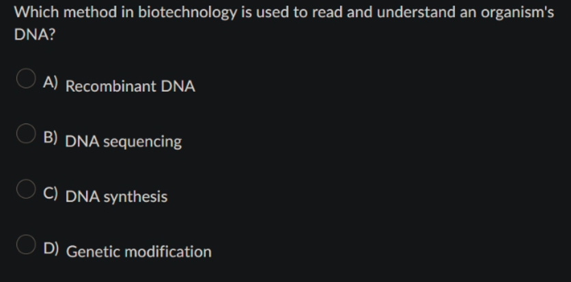Choose the DNA sequencing radio button
Image resolution: width=571 pixels, height=282 pixels.
[26, 134]
